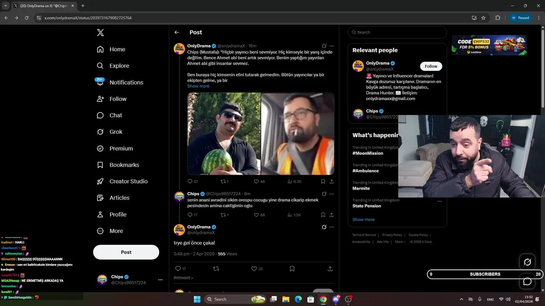Image resolution: width=545 pixels, height=306 pixels.
Task: Open Bookmarks in the sidebar
Action: pyautogui.click(x=118, y=165)
